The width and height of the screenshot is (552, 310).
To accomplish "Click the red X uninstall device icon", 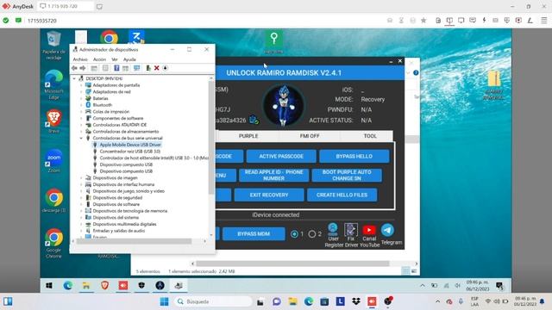I will 157,68.
